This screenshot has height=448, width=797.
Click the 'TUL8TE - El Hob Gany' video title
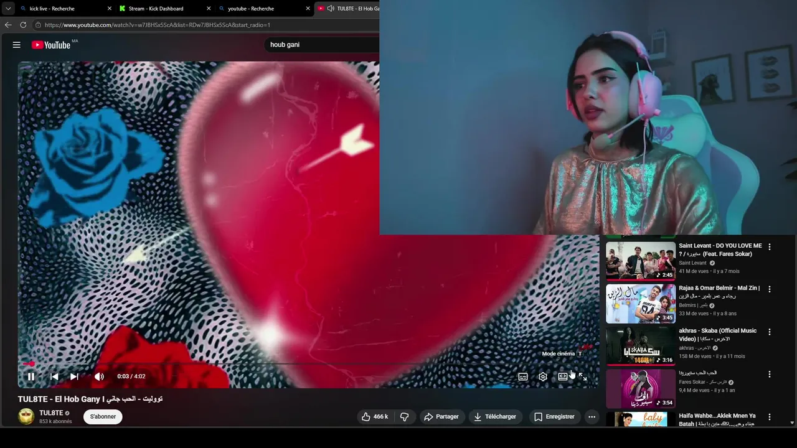tap(90, 399)
